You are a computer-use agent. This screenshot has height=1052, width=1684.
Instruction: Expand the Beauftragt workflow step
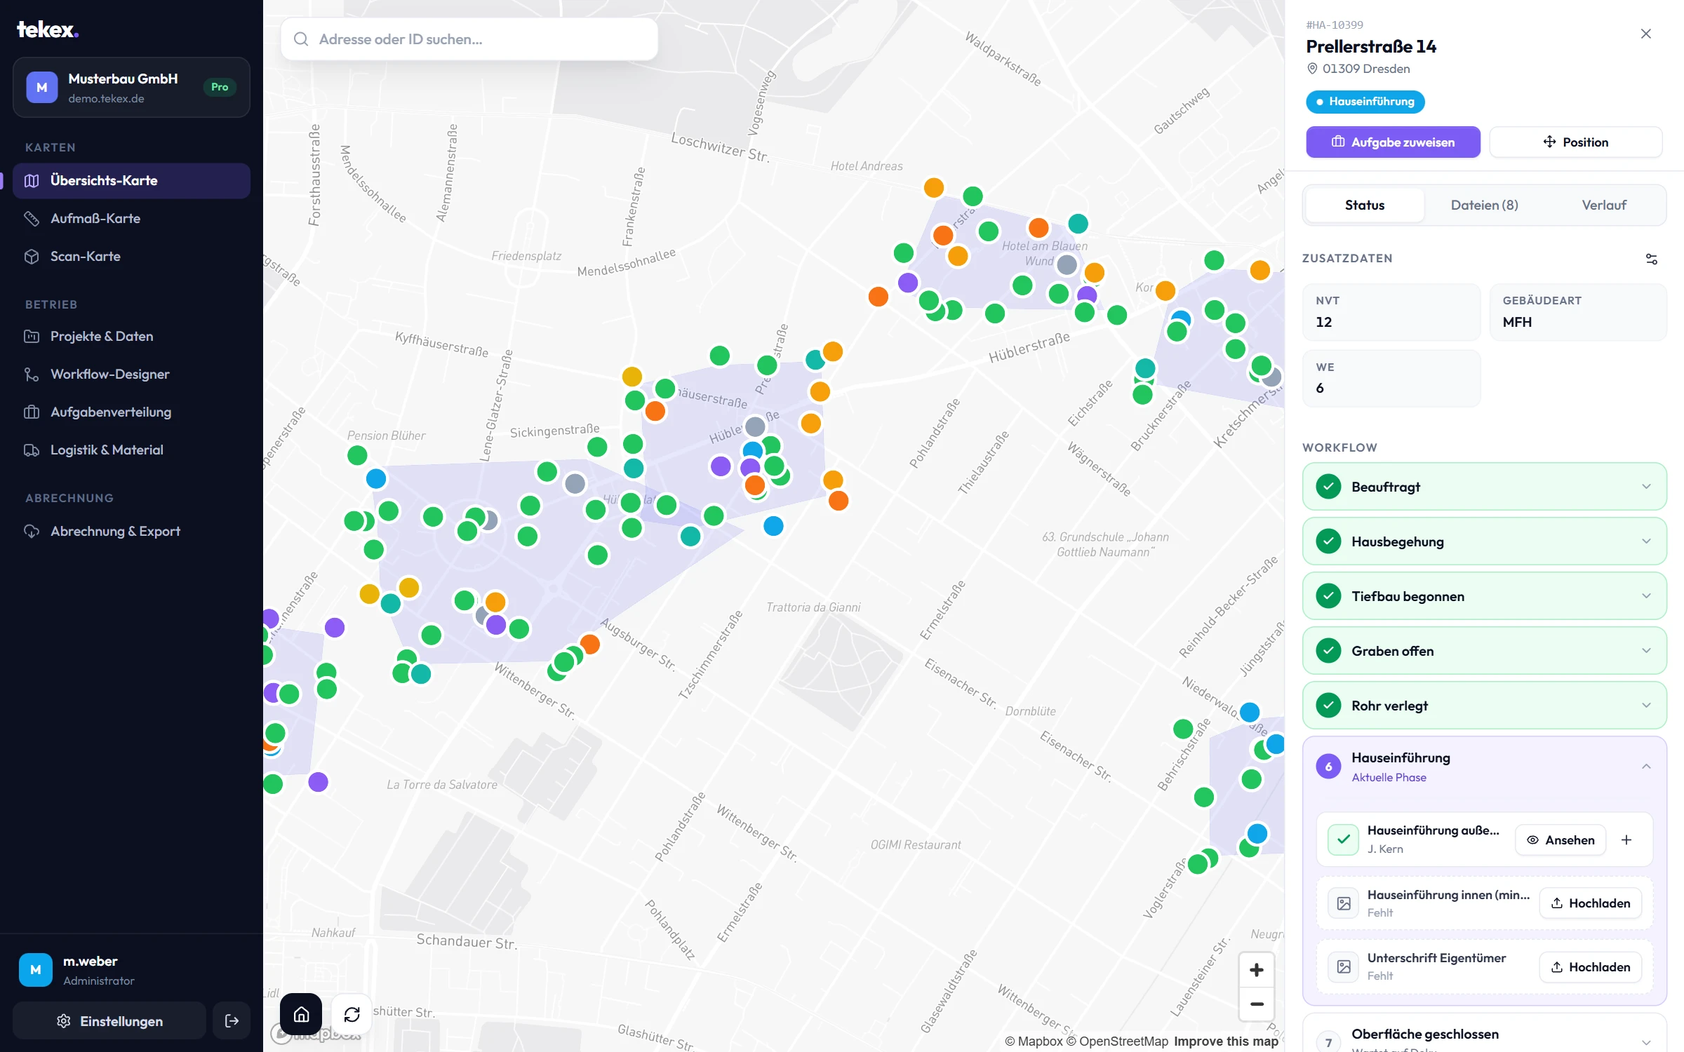[1484, 486]
